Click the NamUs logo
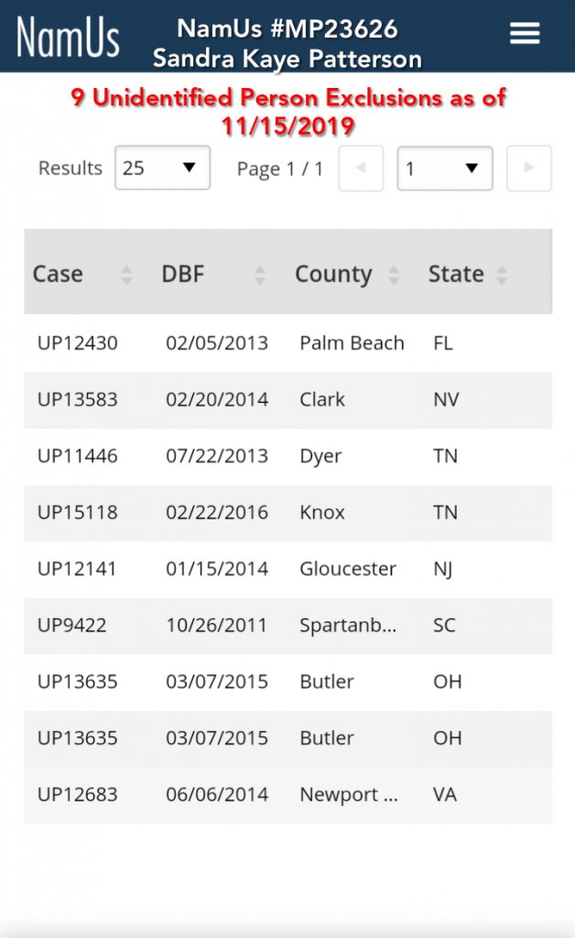The image size is (575, 938). [x=69, y=37]
